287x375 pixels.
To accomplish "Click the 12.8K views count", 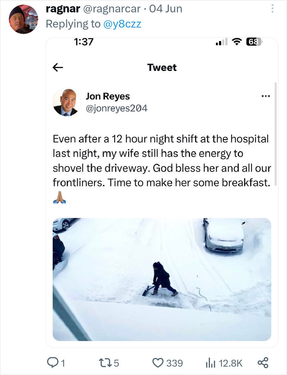I will pyautogui.click(x=230, y=362).
